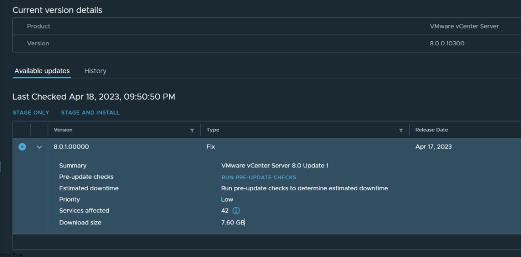The height and width of the screenshot is (257, 521).
Task: Sort by the Type column header
Action: coord(213,130)
